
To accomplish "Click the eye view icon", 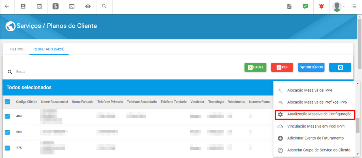I will pos(88,6).
